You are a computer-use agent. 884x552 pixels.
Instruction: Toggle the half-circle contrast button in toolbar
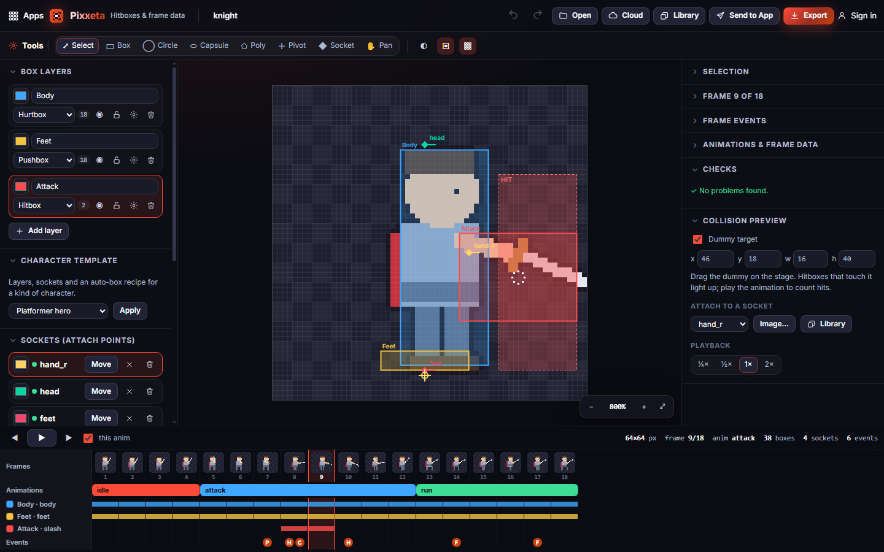tap(424, 46)
